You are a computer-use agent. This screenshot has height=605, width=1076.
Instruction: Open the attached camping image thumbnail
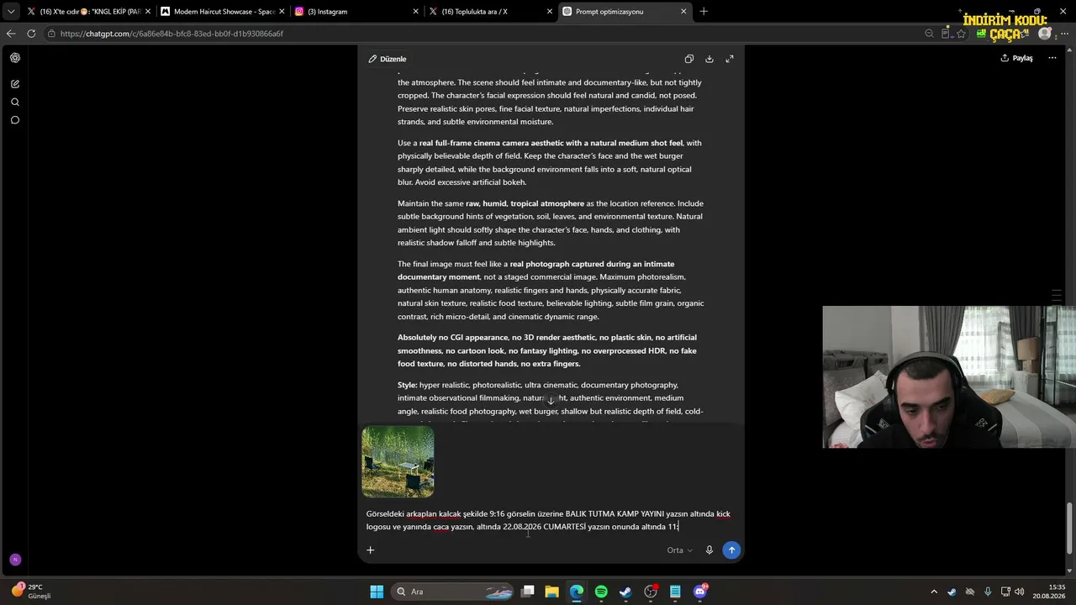[398, 461]
